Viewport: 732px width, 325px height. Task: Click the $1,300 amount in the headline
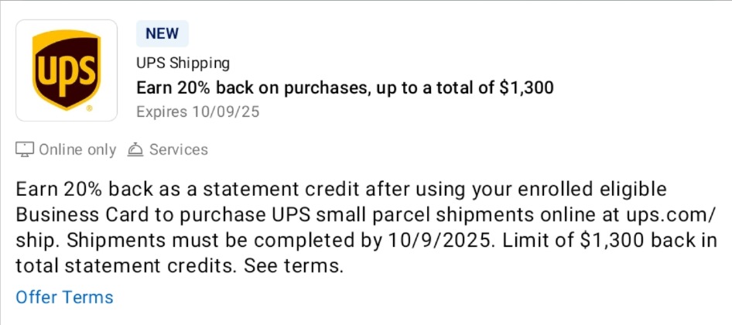pos(527,87)
